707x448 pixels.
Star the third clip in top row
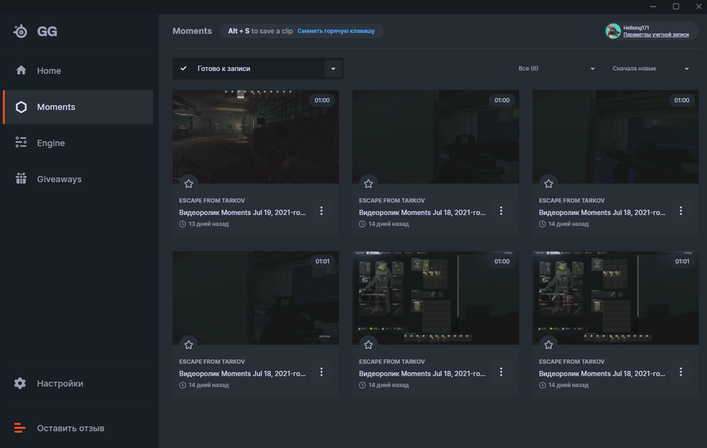(x=549, y=183)
